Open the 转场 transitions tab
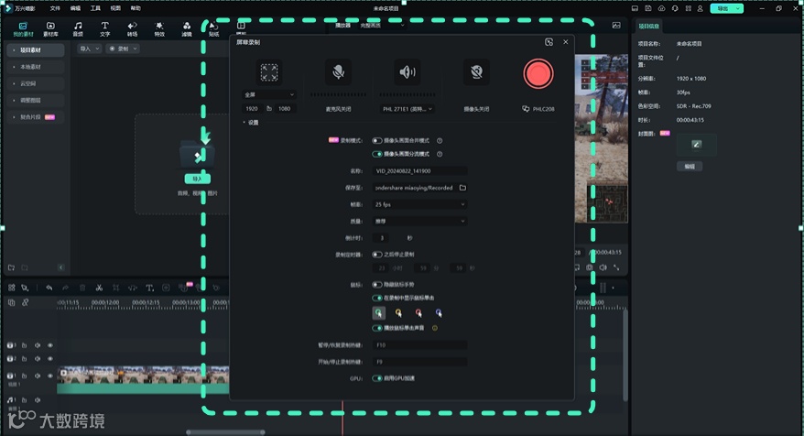 tap(132, 28)
